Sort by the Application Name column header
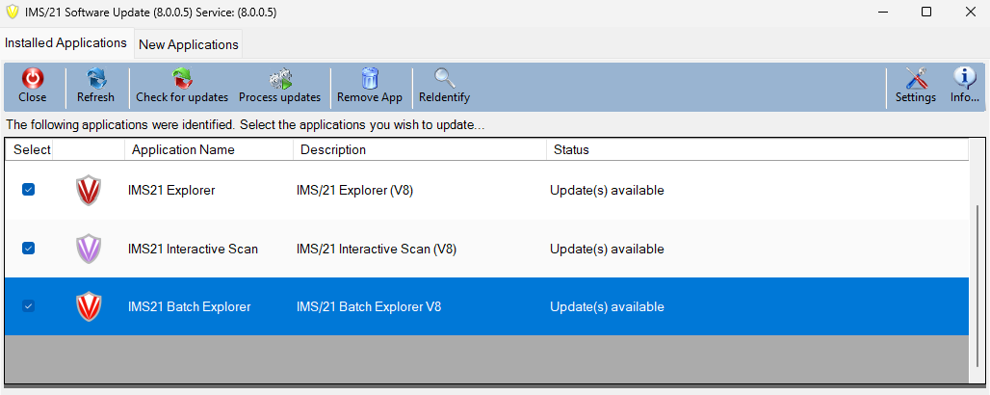 pos(209,149)
